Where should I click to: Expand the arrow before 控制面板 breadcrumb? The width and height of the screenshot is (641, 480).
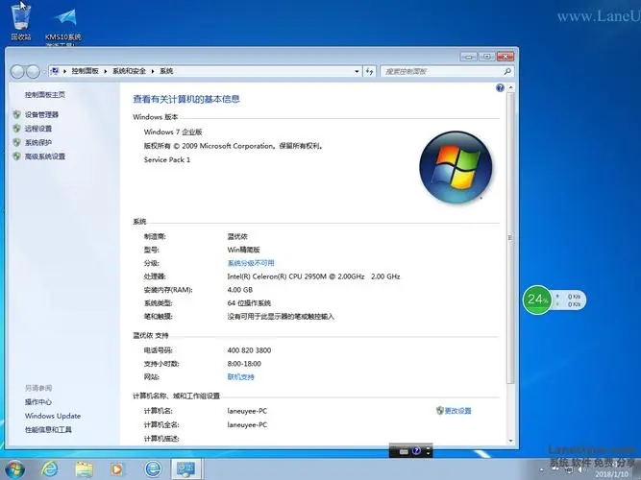tap(64, 71)
